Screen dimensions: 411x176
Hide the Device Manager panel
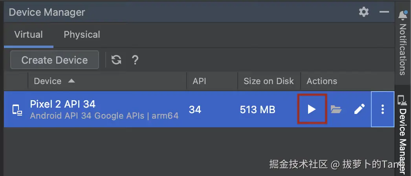(384, 12)
